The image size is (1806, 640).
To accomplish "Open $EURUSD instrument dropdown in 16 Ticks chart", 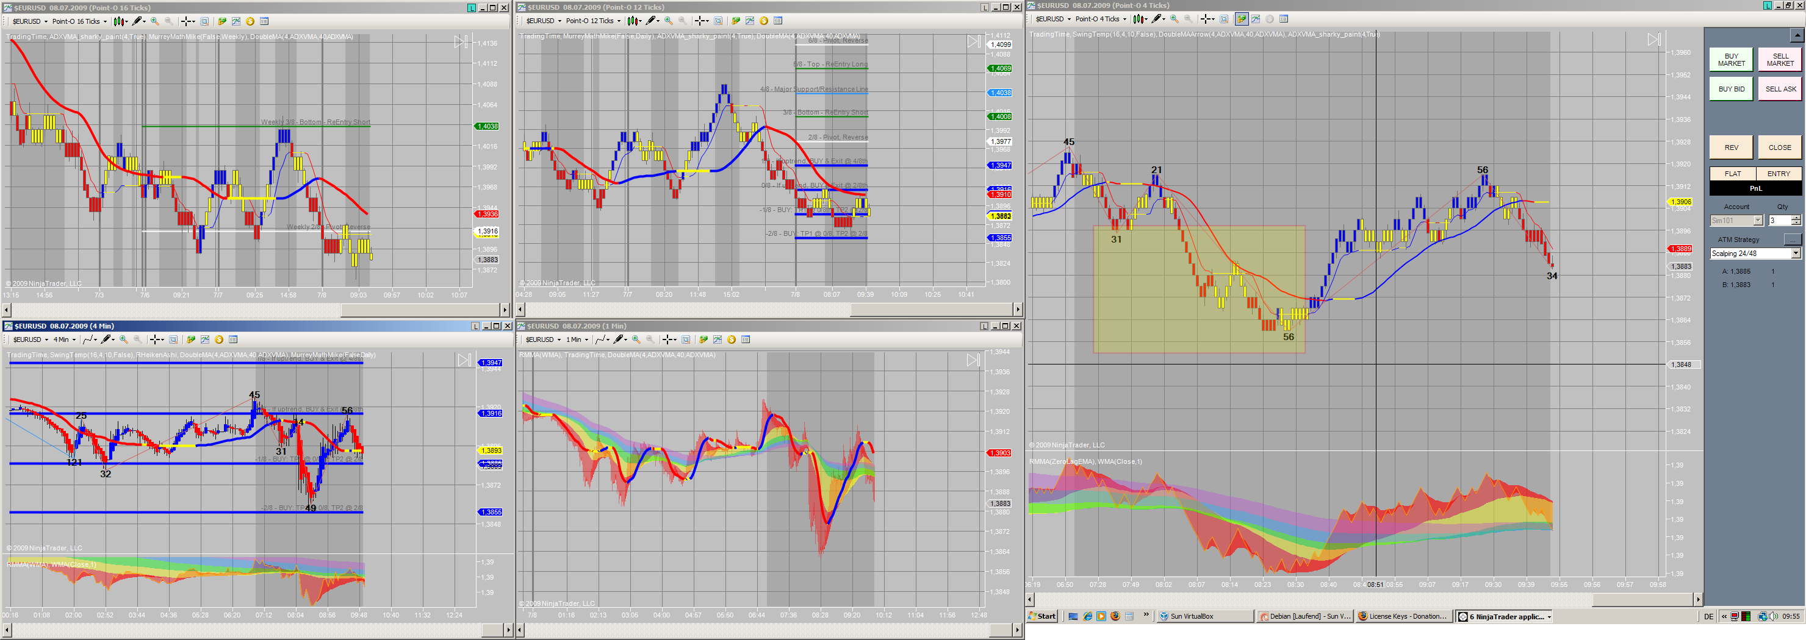I will click(x=29, y=21).
